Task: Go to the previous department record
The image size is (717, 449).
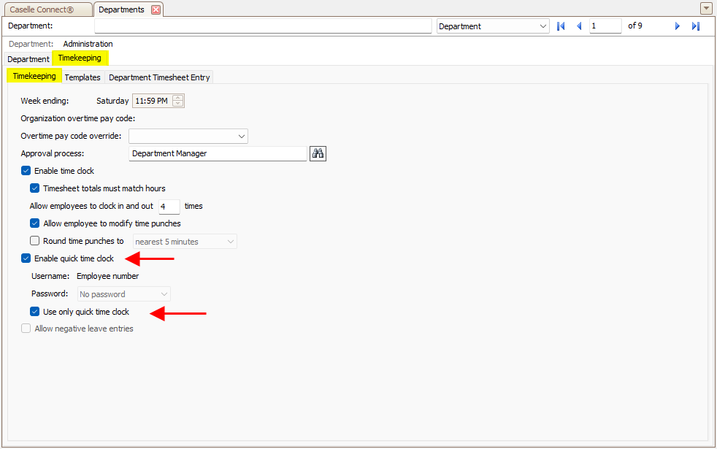Action: click(x=579, y=26)
